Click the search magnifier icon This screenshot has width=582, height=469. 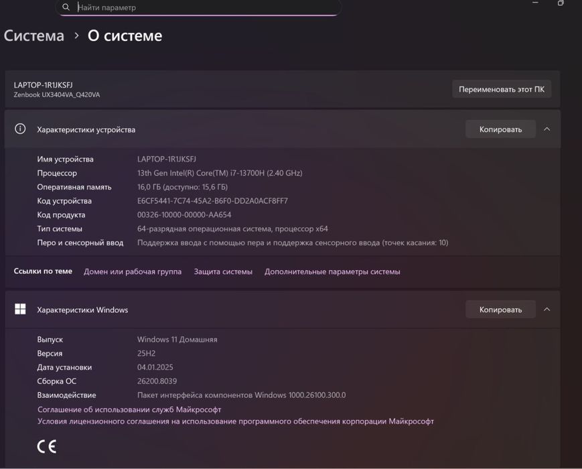[66, 7]
